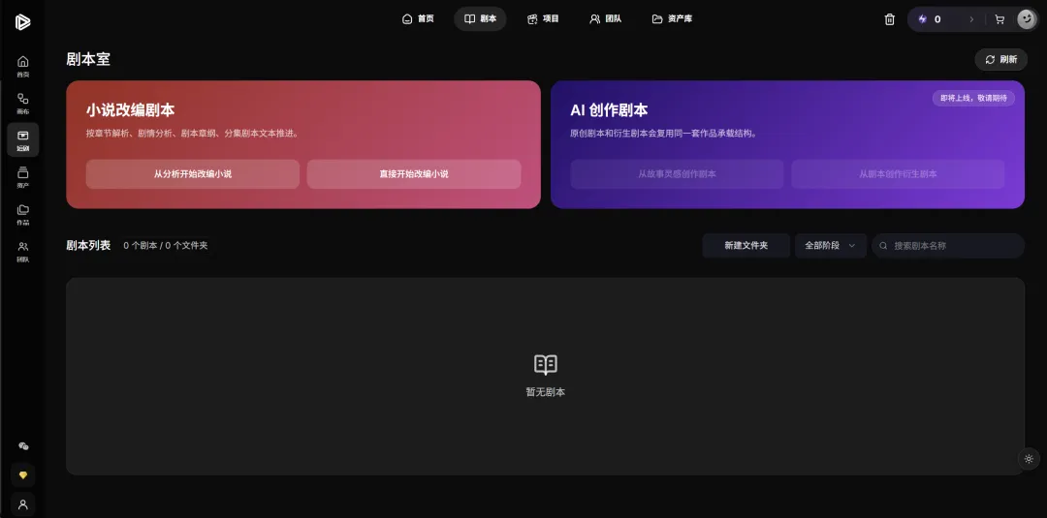Image resolution: width=1047 pixels, height=518 pixels.
Task: Toggle the theme with the sun icon
Action: coord(1029,459)
